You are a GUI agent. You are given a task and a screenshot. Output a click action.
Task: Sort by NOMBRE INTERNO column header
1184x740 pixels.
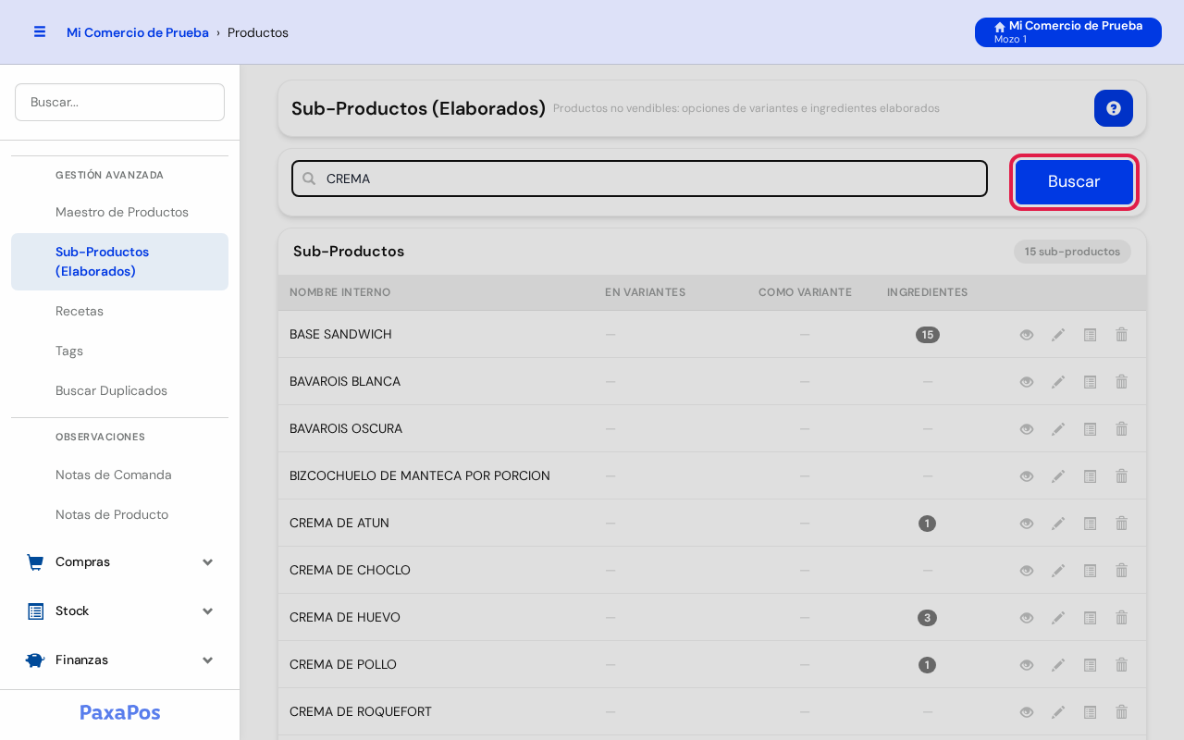pyautogui.click(x=340, y=292)
